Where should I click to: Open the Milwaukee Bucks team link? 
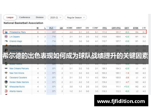tap(17, 87)
